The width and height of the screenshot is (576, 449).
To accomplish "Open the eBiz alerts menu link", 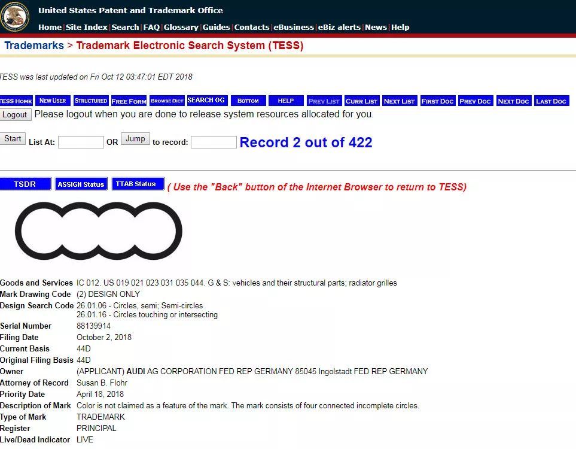I will 339,27.
